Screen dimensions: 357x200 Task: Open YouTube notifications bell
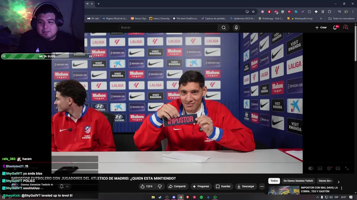[x=336, y=27]
